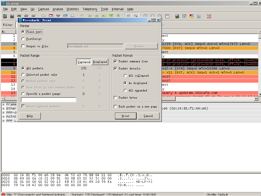Open the list of capture interfaces icon
The image size is (261, 196).
pos(5,16)
